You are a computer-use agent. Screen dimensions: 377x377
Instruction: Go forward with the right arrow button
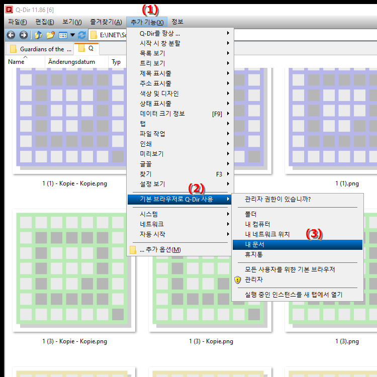23,35
